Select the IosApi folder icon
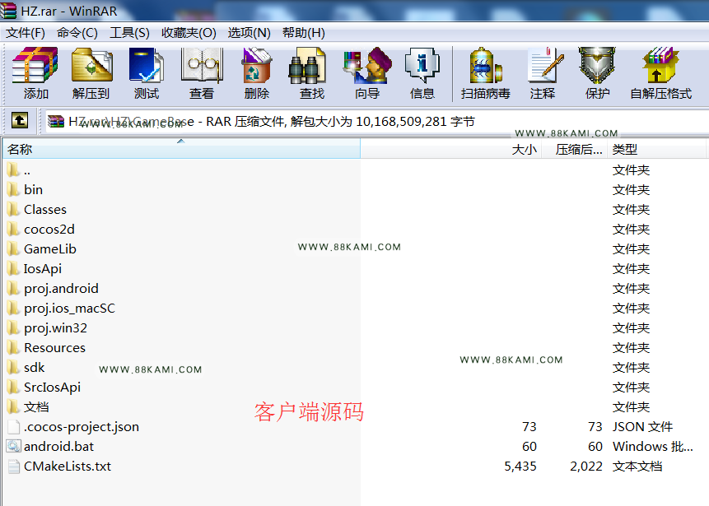 click(x=13, y=269)
